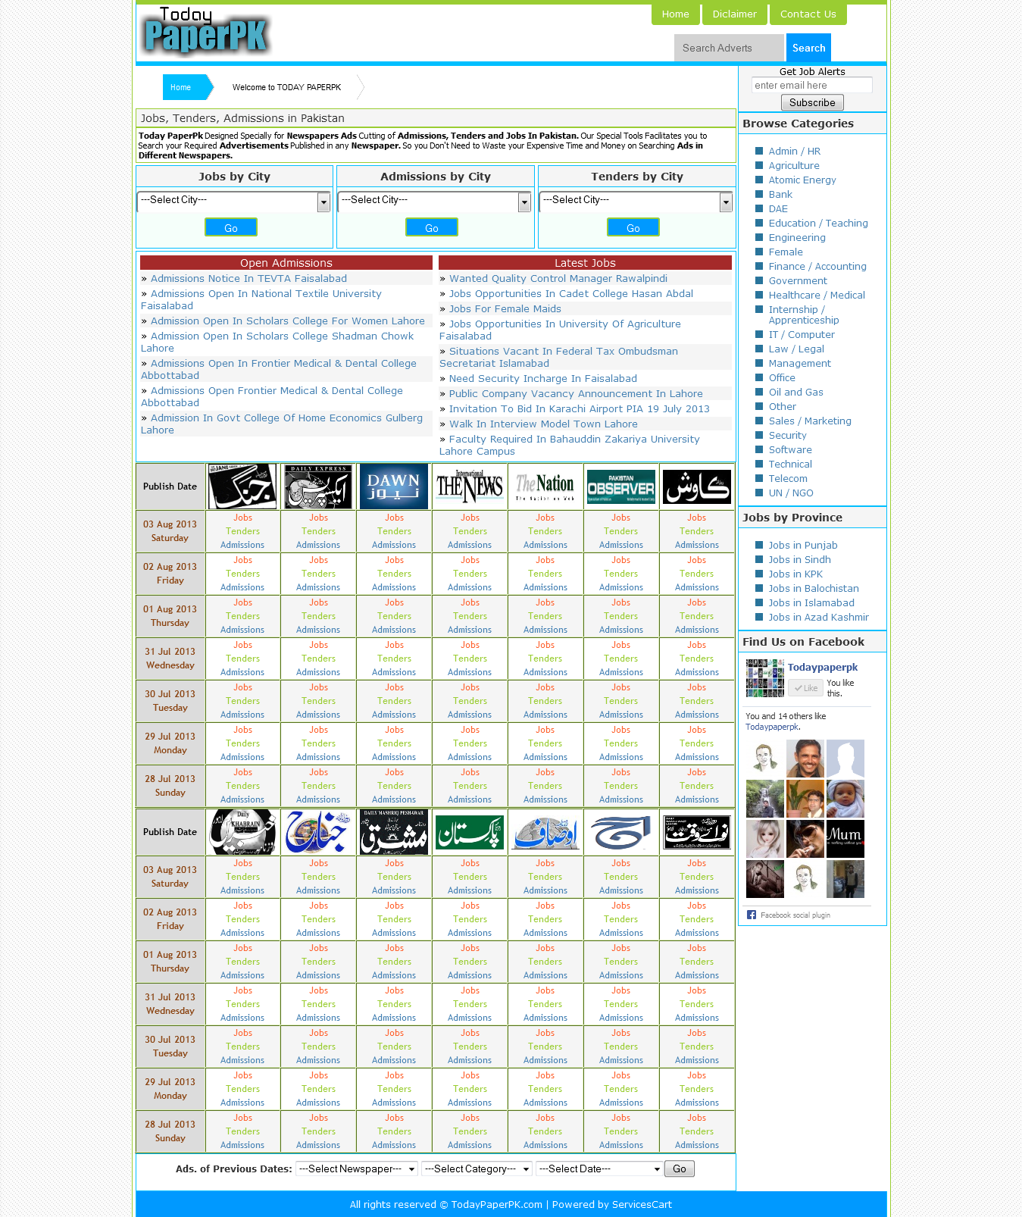
Task: Open the UN / NGO category
Action: click(791, 493)
